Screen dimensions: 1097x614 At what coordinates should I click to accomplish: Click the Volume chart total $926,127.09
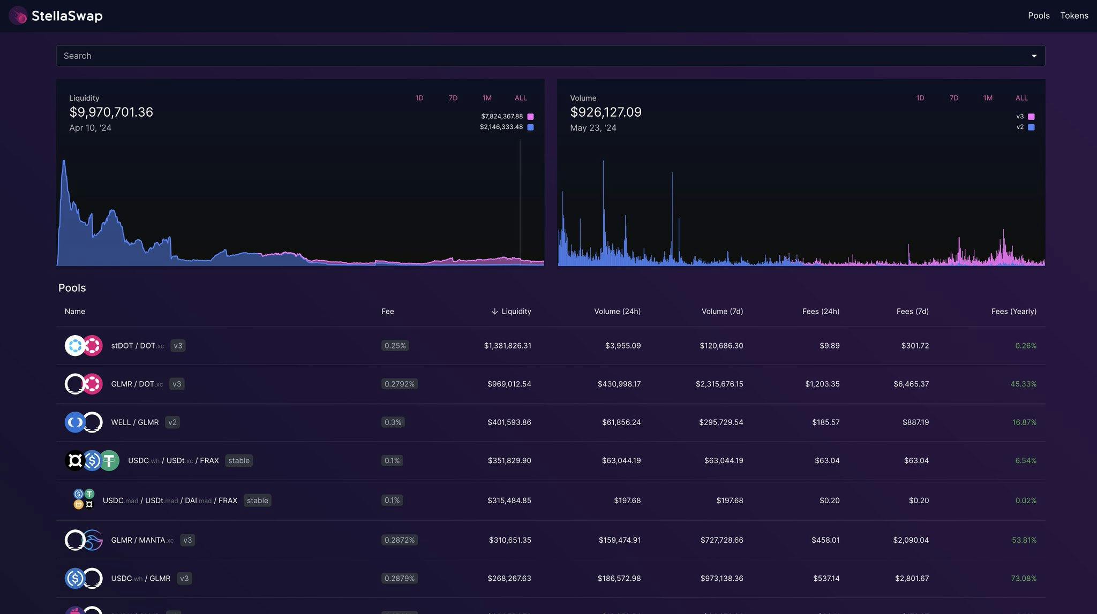coord(606,112)
